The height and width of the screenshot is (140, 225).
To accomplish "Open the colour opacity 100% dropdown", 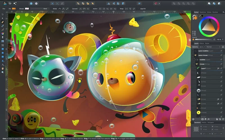I will [x=220, y=39].
